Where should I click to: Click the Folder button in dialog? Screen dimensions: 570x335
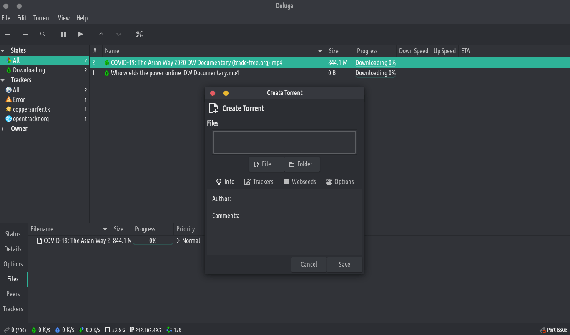pyautogui.click(x=302, y=164)
